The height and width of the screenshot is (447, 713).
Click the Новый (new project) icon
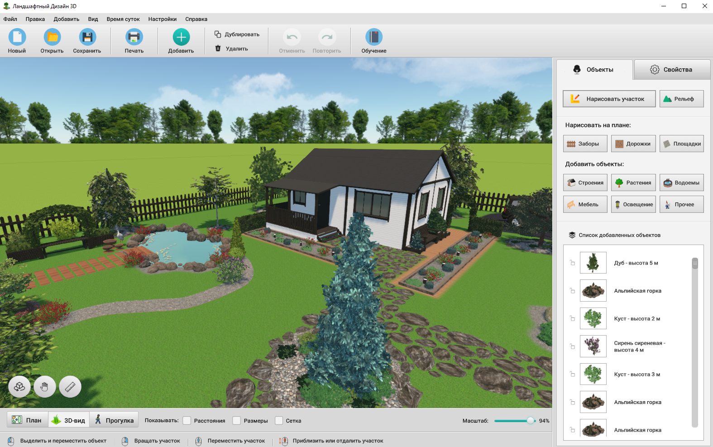coord(17,37)
